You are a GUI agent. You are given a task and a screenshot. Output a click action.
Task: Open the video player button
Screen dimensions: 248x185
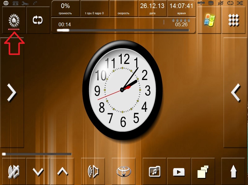click(x=179, y=171)
